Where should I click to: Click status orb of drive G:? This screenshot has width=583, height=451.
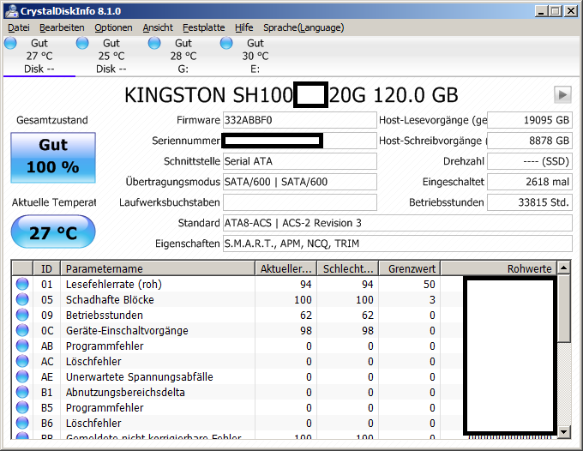click(154, 43)
